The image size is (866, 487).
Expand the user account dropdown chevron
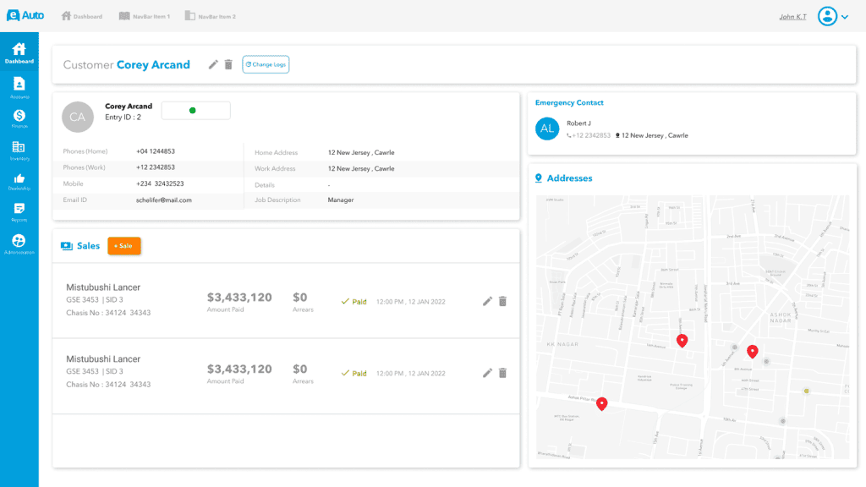tap(845, 17)
